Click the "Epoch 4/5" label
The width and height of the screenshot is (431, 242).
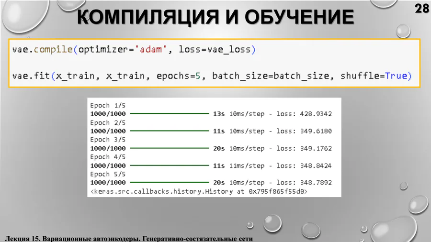(107, 157)
